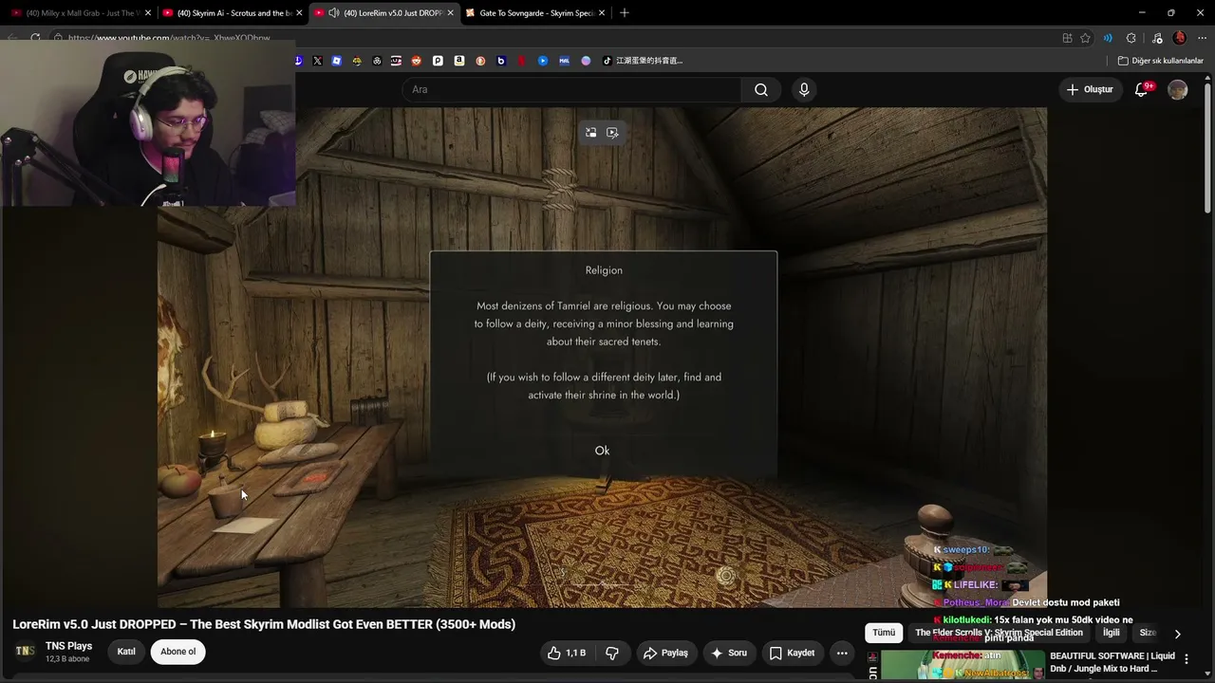Open the BEAUTIFUL SOFTWARE Liquid Dnb video title
The width and height of the screenshot is (1215, 683).
[1112, 662]
